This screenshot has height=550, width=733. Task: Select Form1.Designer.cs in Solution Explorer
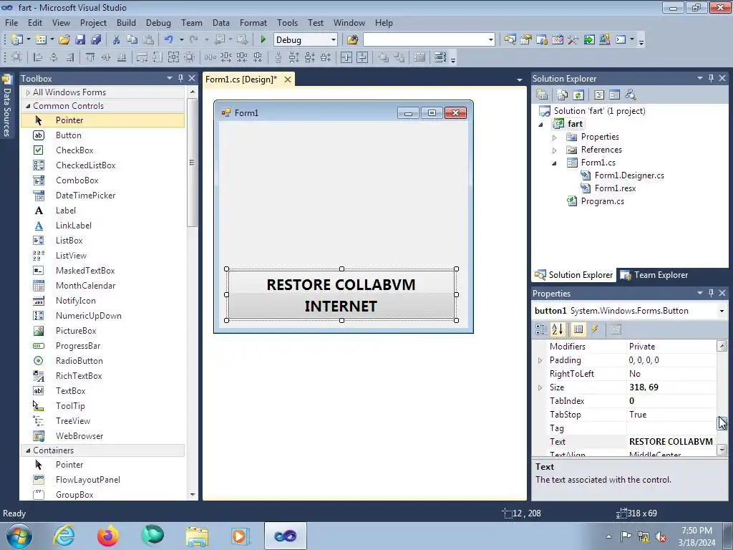[x=628, y=175]
